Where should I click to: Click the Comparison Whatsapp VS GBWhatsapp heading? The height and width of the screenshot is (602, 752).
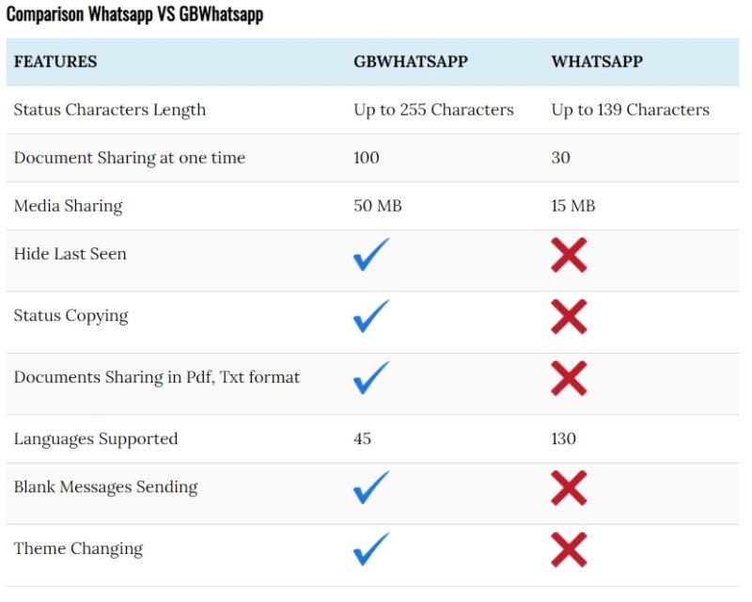[x=134, y=16]
